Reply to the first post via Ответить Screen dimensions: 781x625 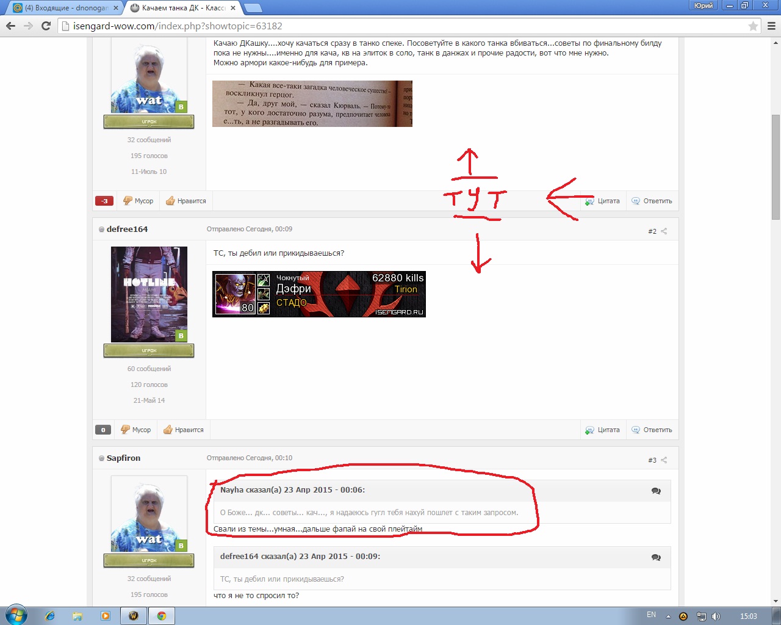pos(652,201)
